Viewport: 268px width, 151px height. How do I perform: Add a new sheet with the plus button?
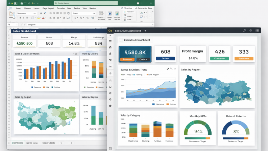71,143
